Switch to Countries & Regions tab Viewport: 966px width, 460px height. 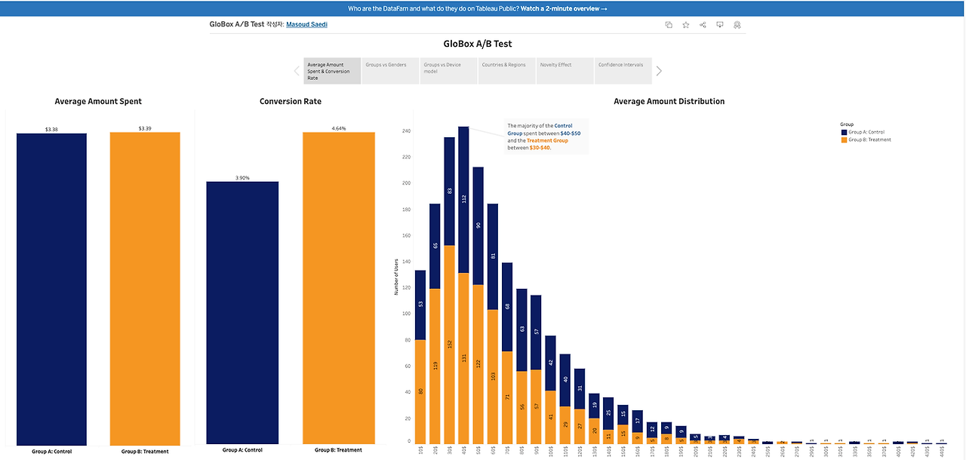tap(506, 71)
